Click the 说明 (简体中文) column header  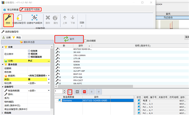[x=143, y=46]
